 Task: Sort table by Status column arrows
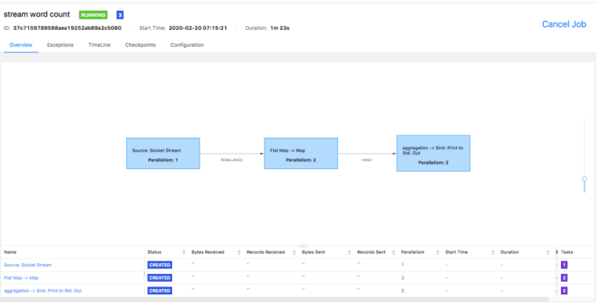click(184, 252)
